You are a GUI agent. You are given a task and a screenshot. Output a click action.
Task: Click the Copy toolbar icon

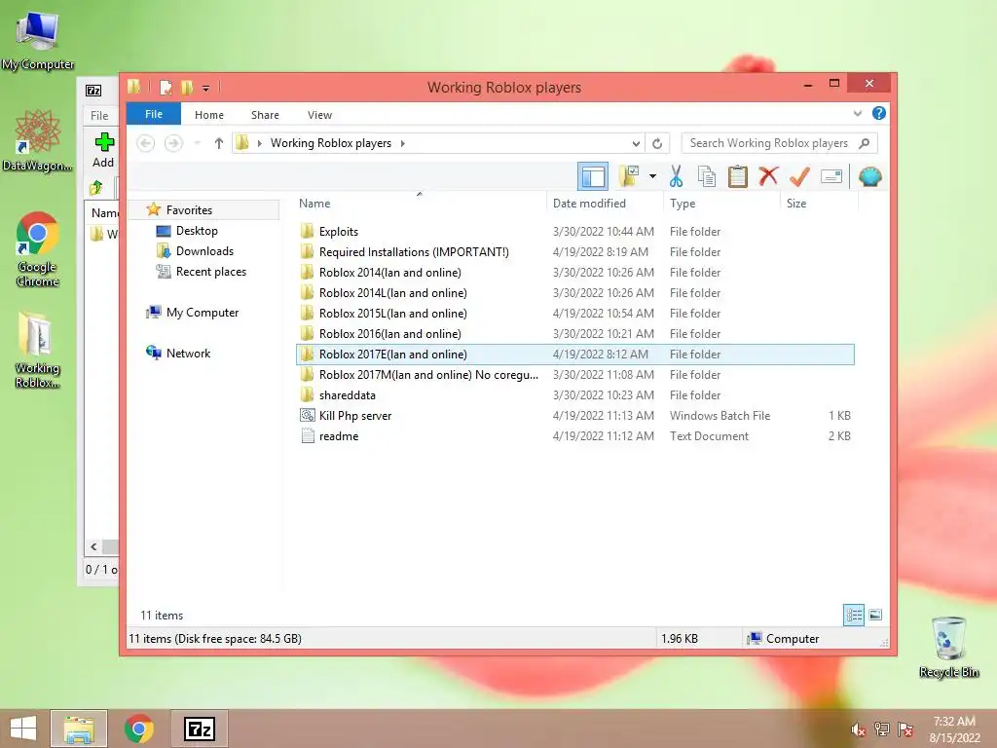(x=707, y=176)
